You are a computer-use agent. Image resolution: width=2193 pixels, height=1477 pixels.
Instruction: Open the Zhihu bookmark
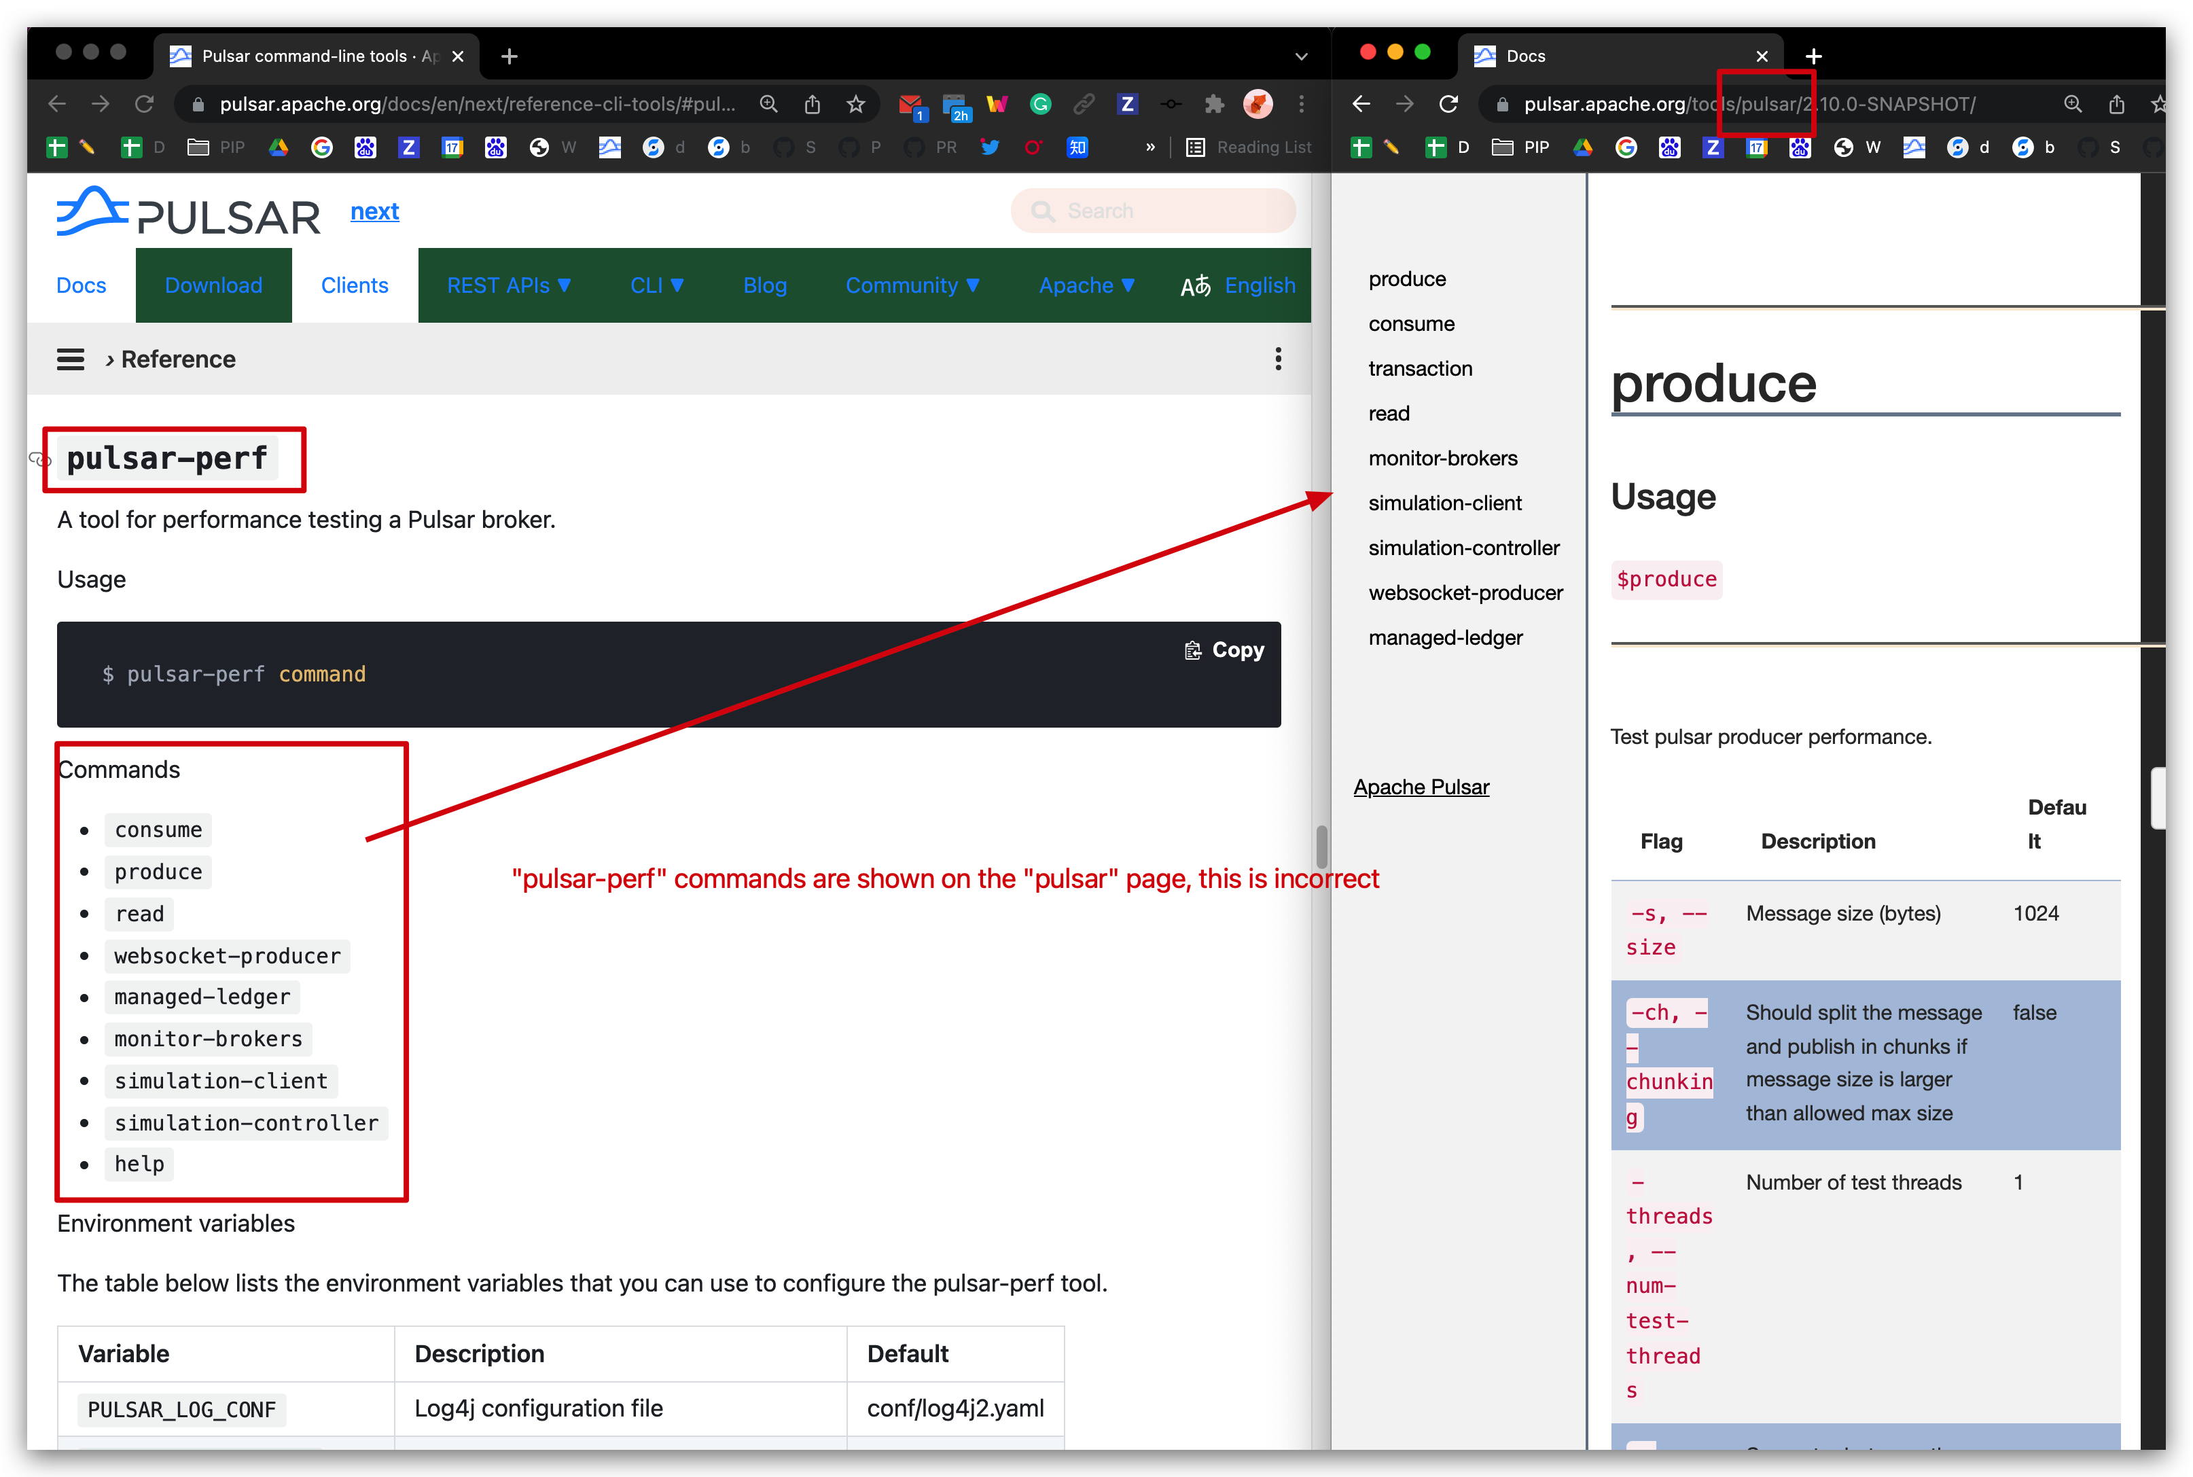tap(1077, 148)
